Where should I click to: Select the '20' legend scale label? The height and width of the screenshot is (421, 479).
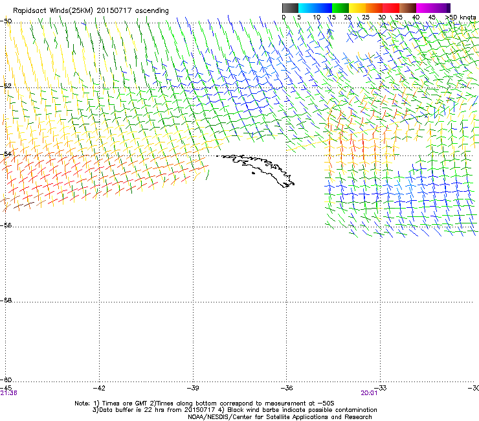click(348, 17)
